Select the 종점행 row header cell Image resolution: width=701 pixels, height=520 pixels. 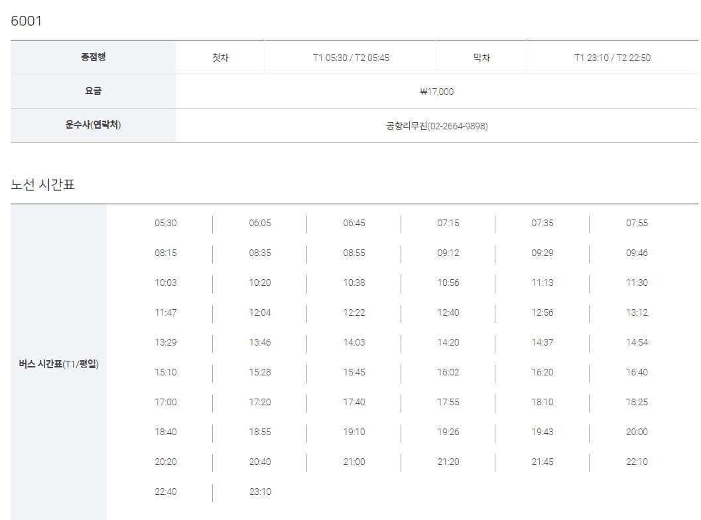click(92, 57)
